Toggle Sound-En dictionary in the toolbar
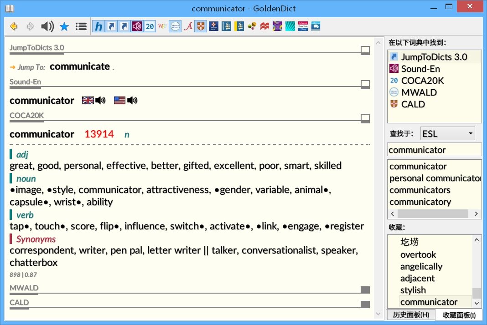The image size is (487, 325). pyautogui.click(x=137, y=26)
